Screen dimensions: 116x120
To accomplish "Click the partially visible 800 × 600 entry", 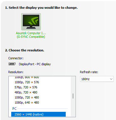I will coord(27,77).
